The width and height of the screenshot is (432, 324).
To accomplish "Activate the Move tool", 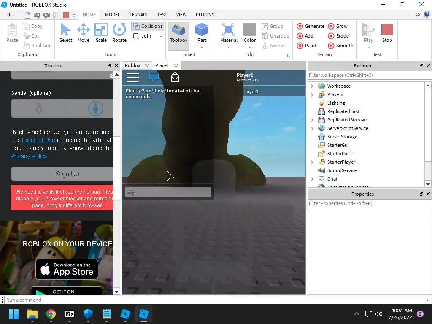I will 84,30.
